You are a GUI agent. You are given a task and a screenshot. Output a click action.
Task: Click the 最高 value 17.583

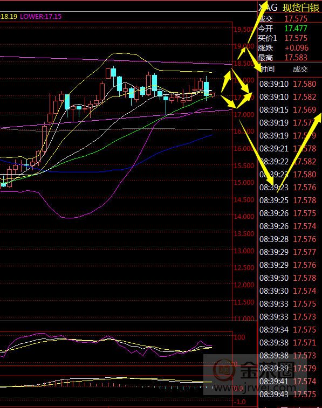(296, 58)
